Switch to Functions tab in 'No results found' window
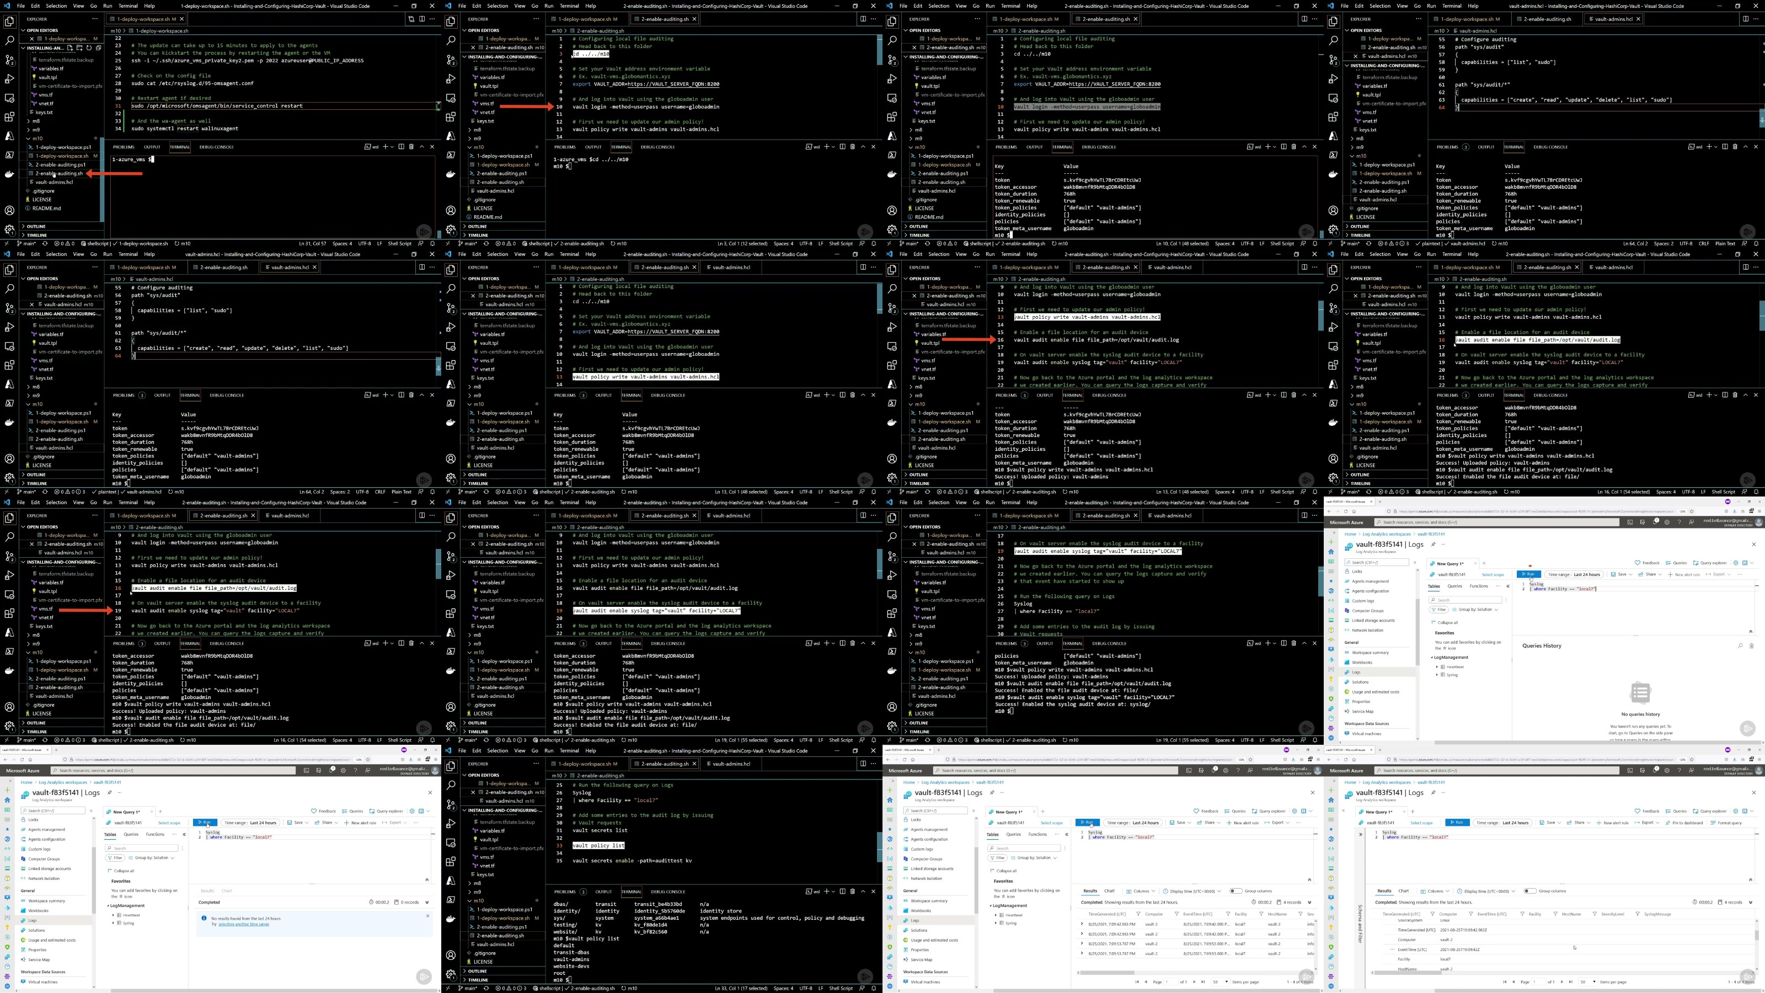The image size is (1765, 993). (x=155, y=834)
